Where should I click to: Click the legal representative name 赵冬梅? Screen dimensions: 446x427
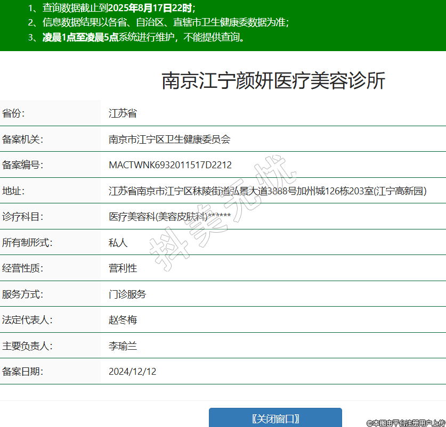point(123,320)
